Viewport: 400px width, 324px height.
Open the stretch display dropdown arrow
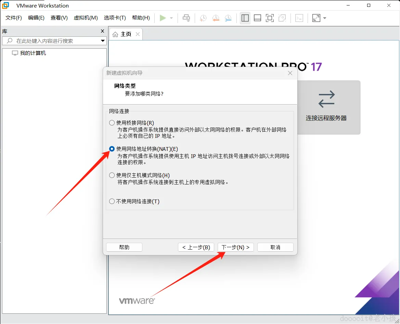click(x=325, y=18)
